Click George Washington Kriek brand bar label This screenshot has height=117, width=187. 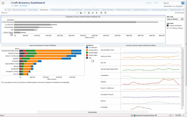tap(10, 51)
